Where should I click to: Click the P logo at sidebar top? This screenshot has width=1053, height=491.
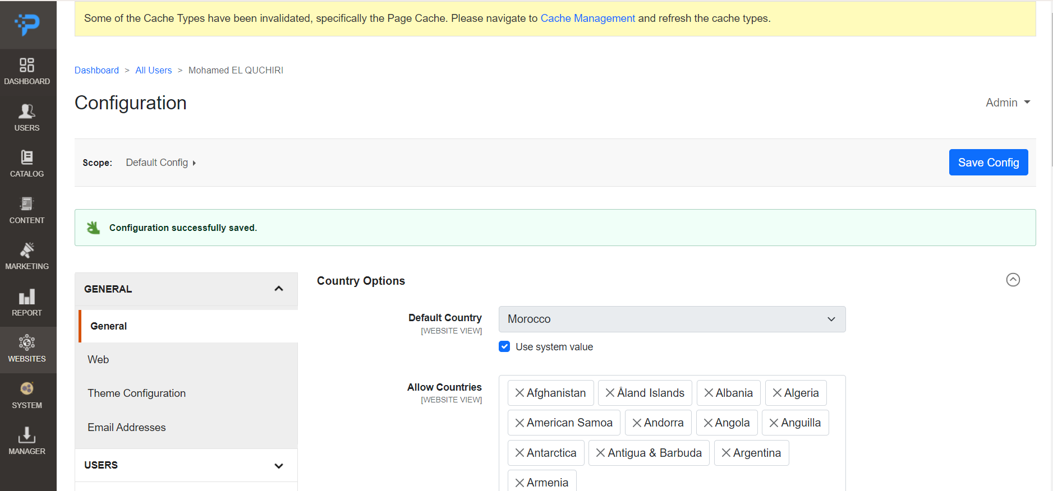27,24
